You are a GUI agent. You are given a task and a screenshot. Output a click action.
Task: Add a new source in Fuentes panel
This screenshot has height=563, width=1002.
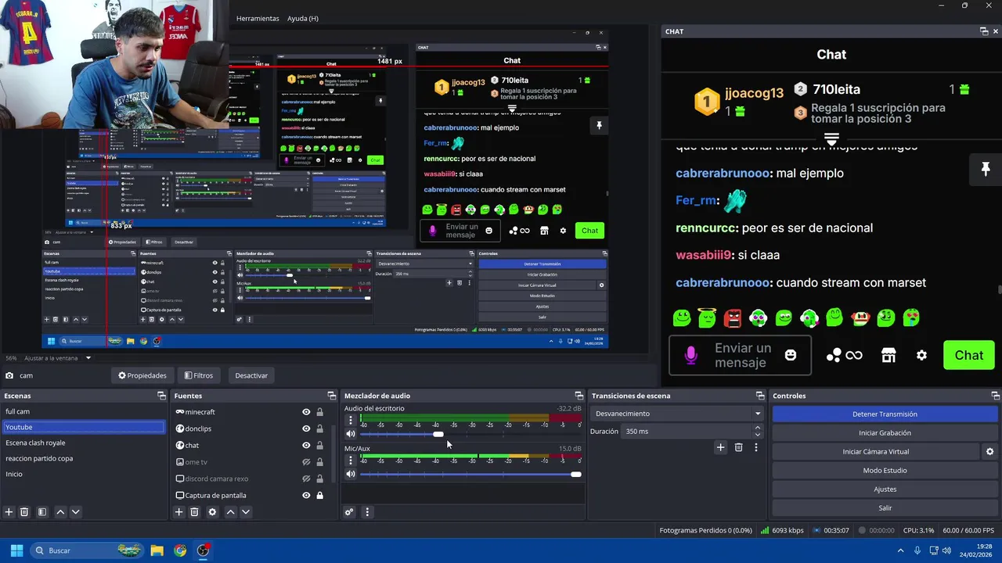pyautogui.click(x=179, y=512)
